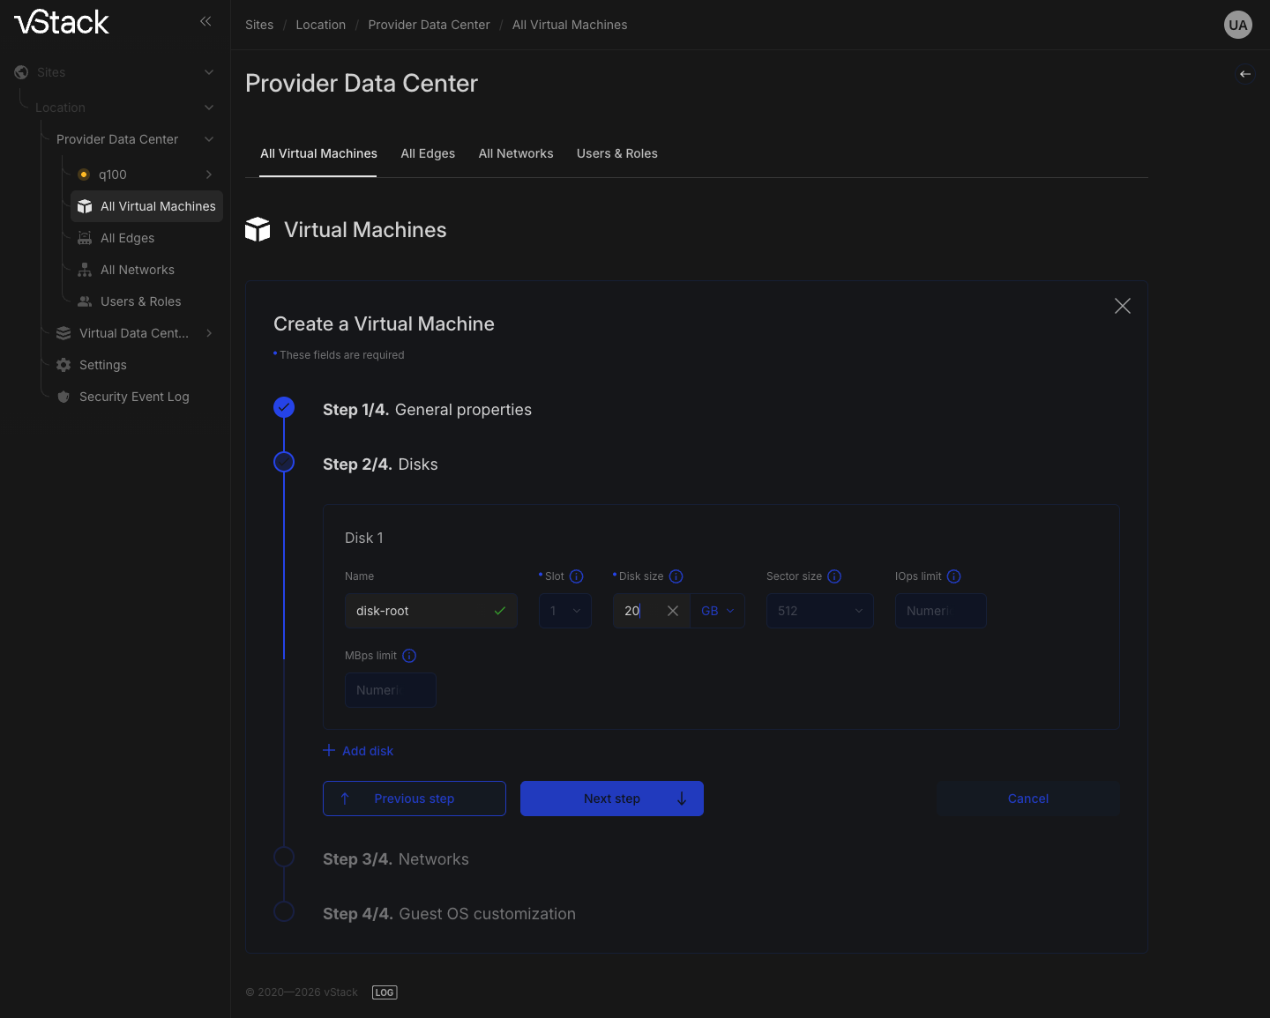The width and height of the screenshot is (1270, 1018).
Task: Click the Sector size info icon
Action: 834,576
